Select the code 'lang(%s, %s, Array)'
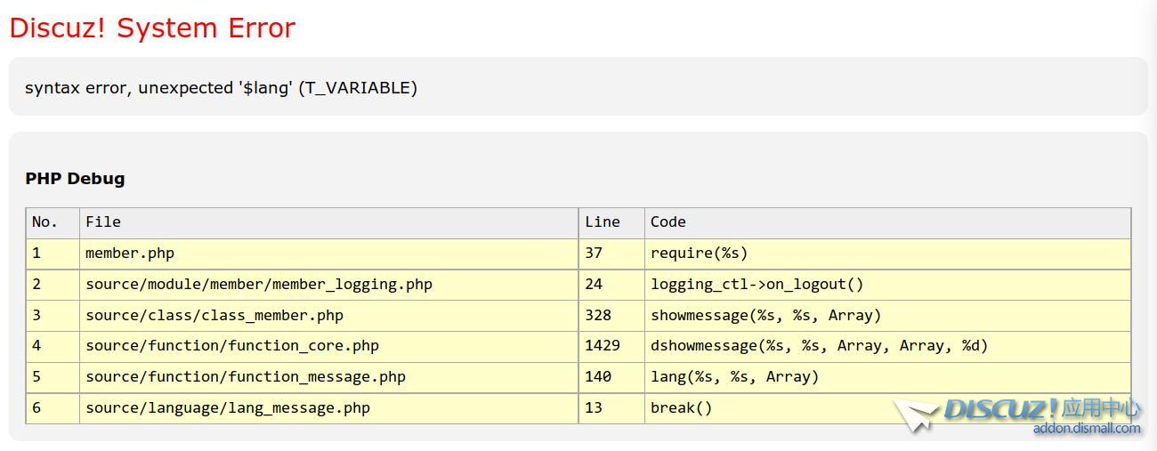 (735, 377)
